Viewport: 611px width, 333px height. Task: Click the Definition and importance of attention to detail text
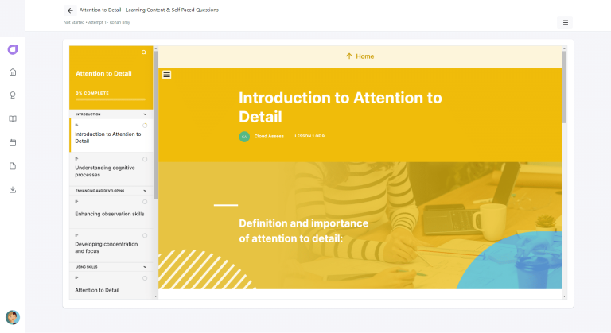(304, 230)
